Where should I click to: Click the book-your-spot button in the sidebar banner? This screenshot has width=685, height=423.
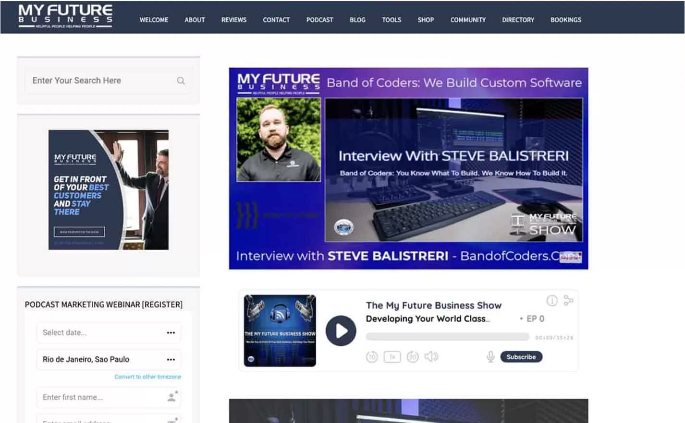click(79, 232)
